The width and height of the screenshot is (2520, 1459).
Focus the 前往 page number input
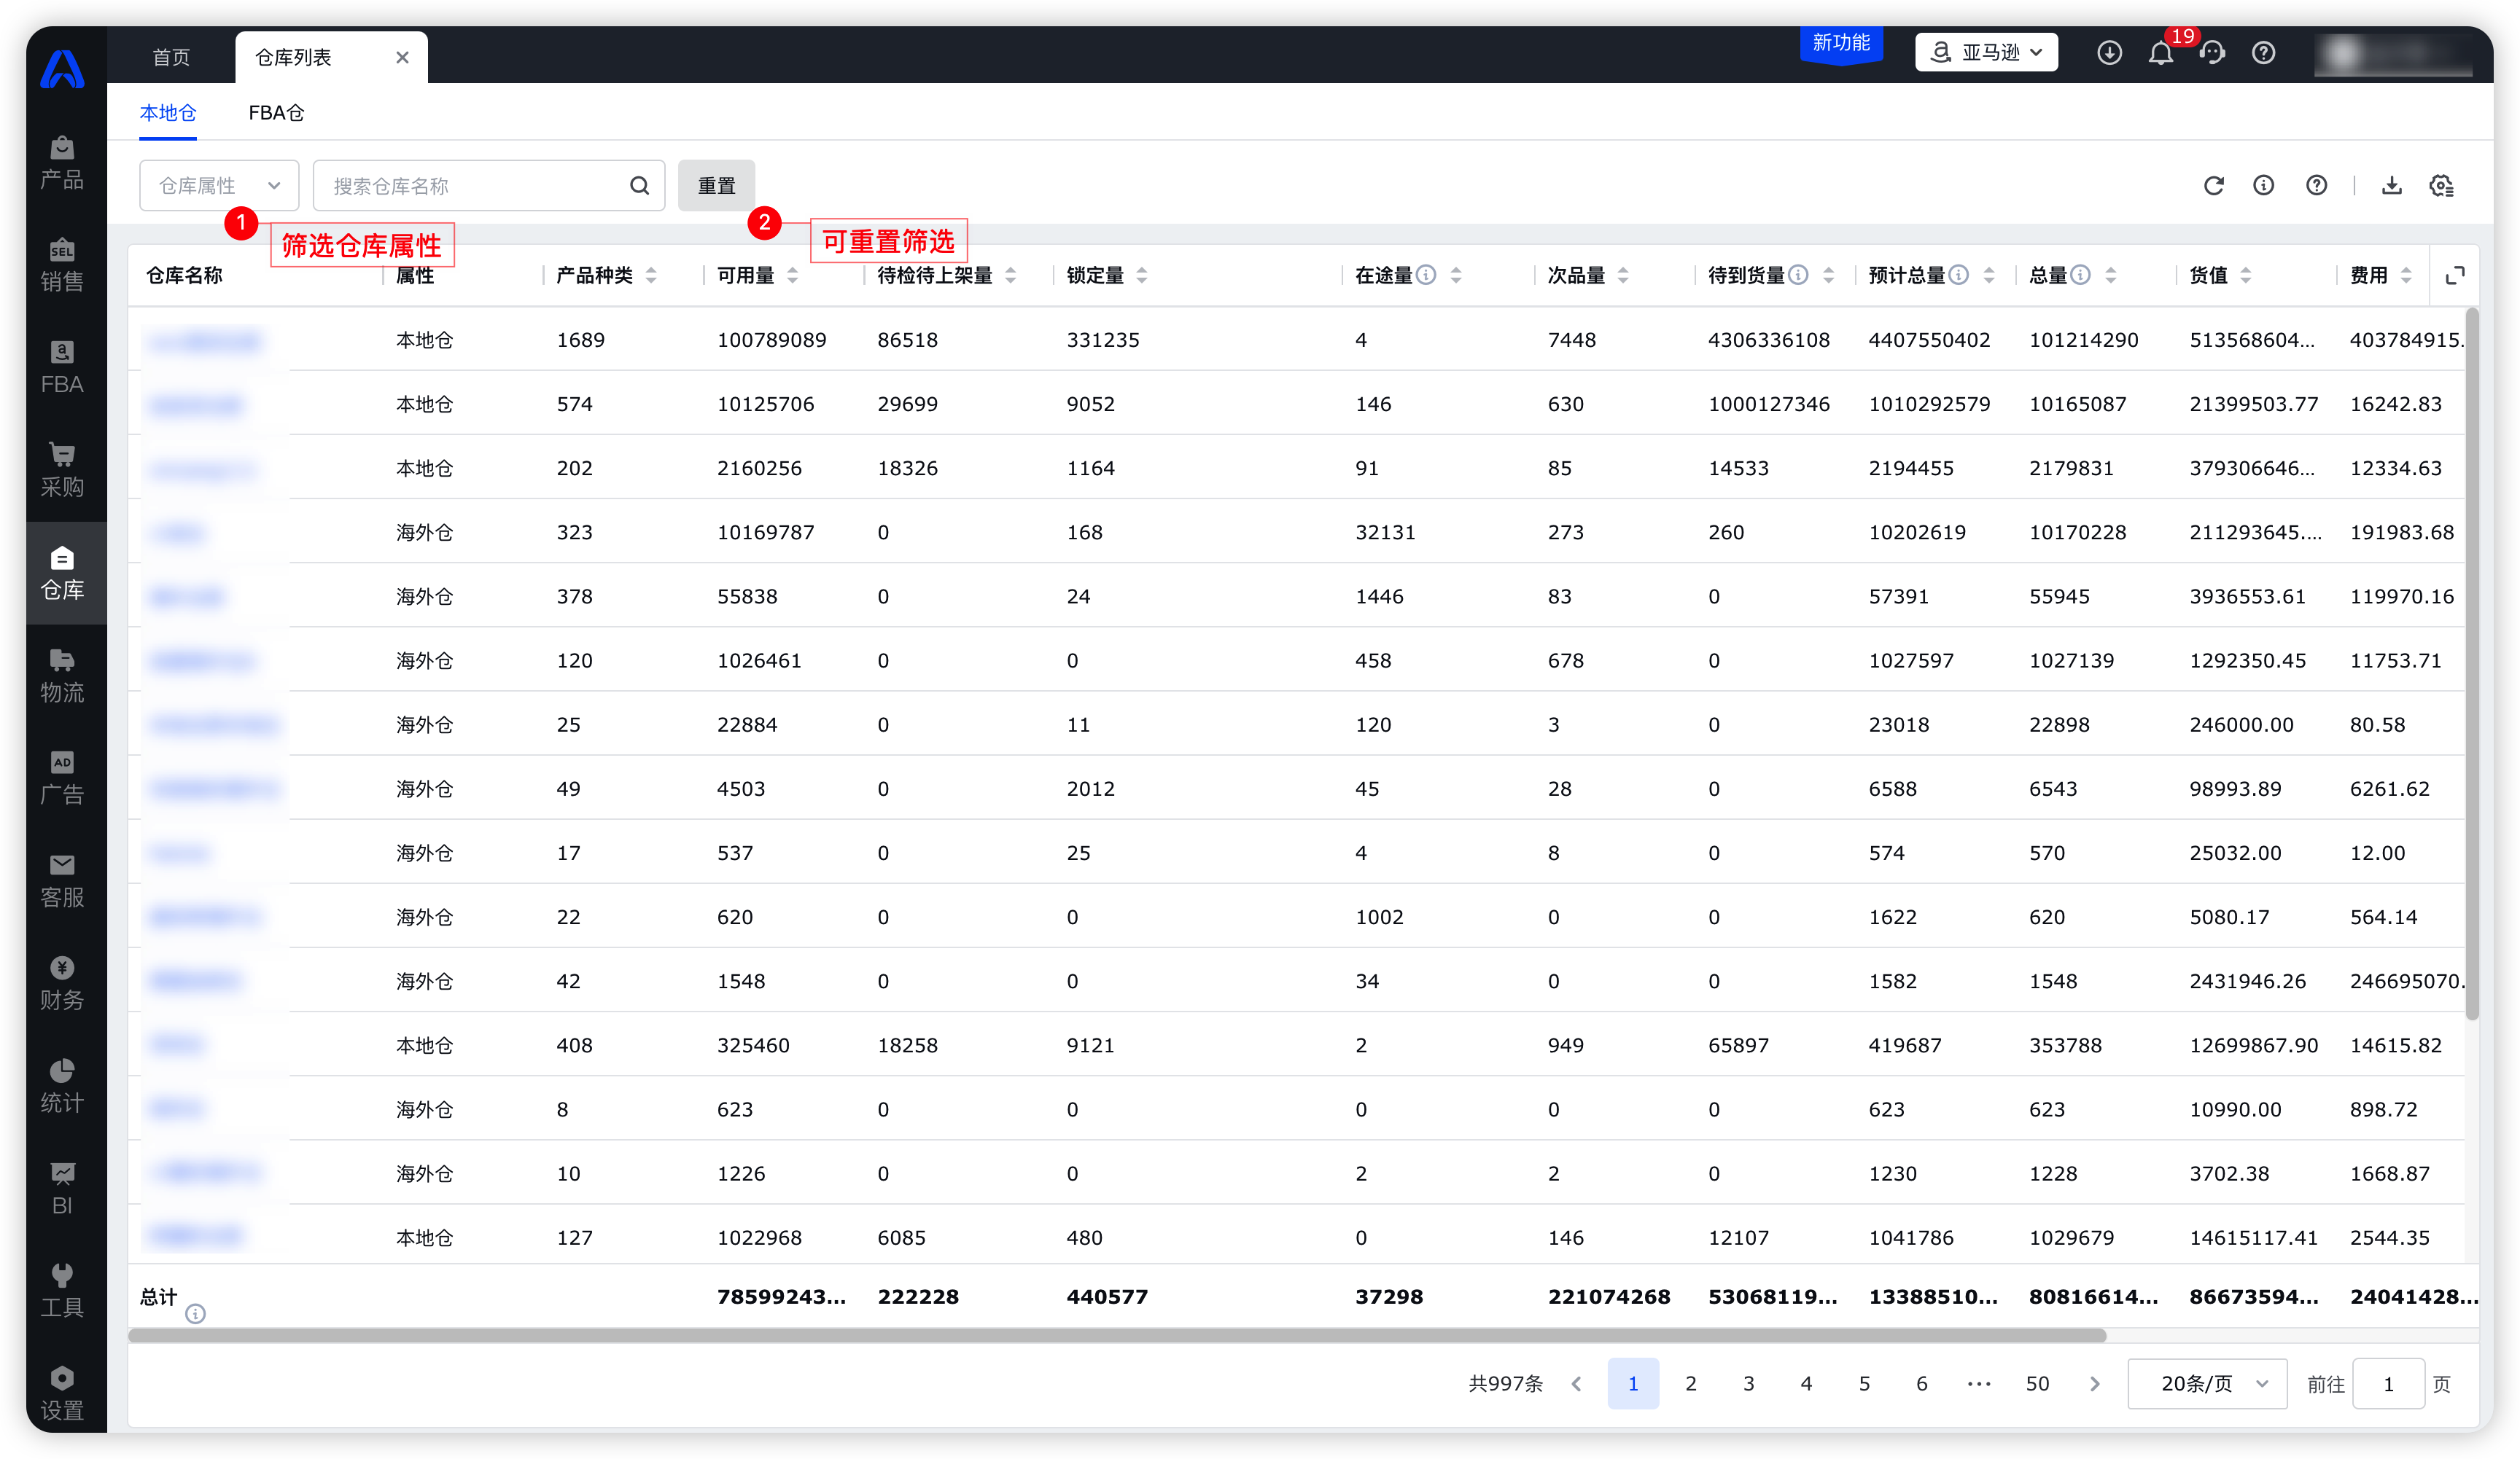point(2388,1383)
